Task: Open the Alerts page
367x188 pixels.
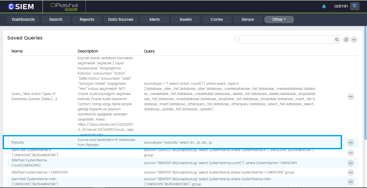Action: click(154, 19)
